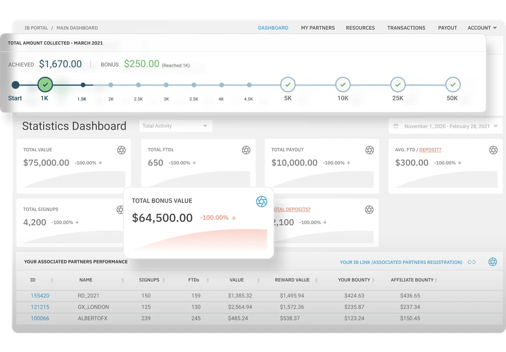Click the value $2,564.94 in the table
This screenshot has height=352, width=506.
(240, 307)
